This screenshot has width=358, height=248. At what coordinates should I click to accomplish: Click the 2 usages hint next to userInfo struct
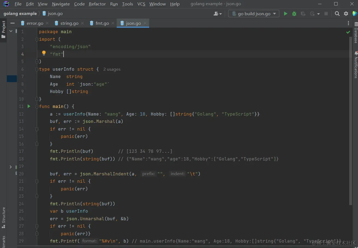(112, 69)
